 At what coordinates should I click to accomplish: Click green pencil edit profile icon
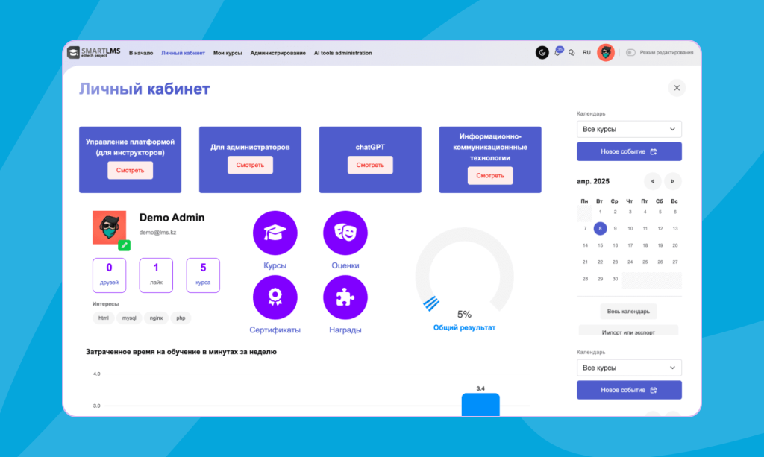(125, 245)
